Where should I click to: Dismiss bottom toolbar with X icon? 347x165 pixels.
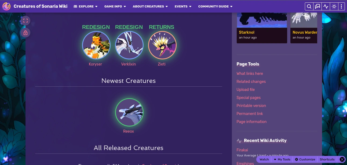(342, 159)
